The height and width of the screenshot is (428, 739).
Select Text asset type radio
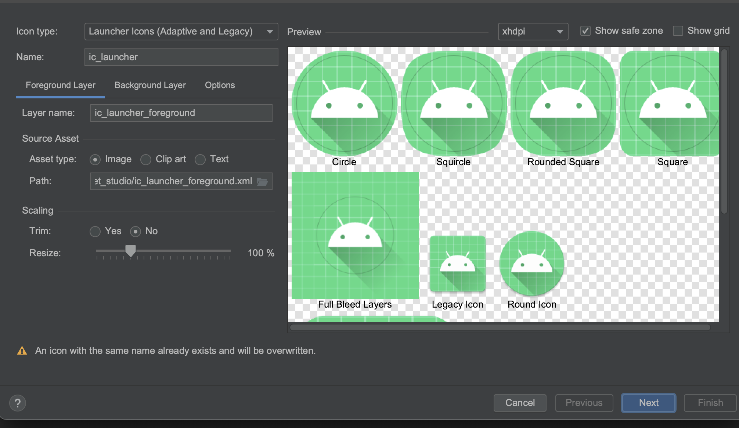coord(200,160)
